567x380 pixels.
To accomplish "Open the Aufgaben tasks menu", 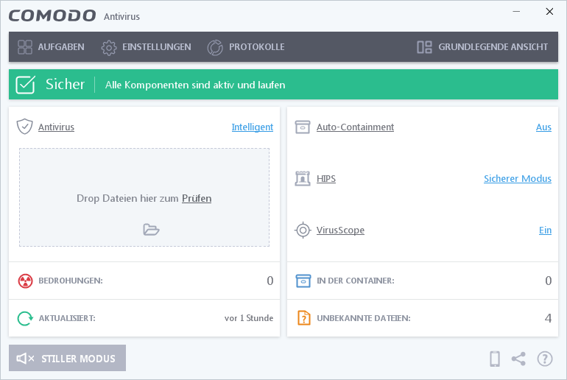I will pos(51,47).
